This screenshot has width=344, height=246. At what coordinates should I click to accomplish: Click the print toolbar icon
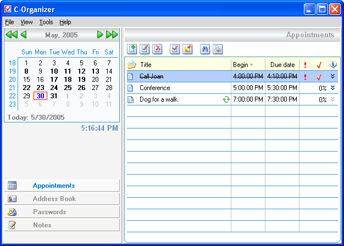[218, 49]
